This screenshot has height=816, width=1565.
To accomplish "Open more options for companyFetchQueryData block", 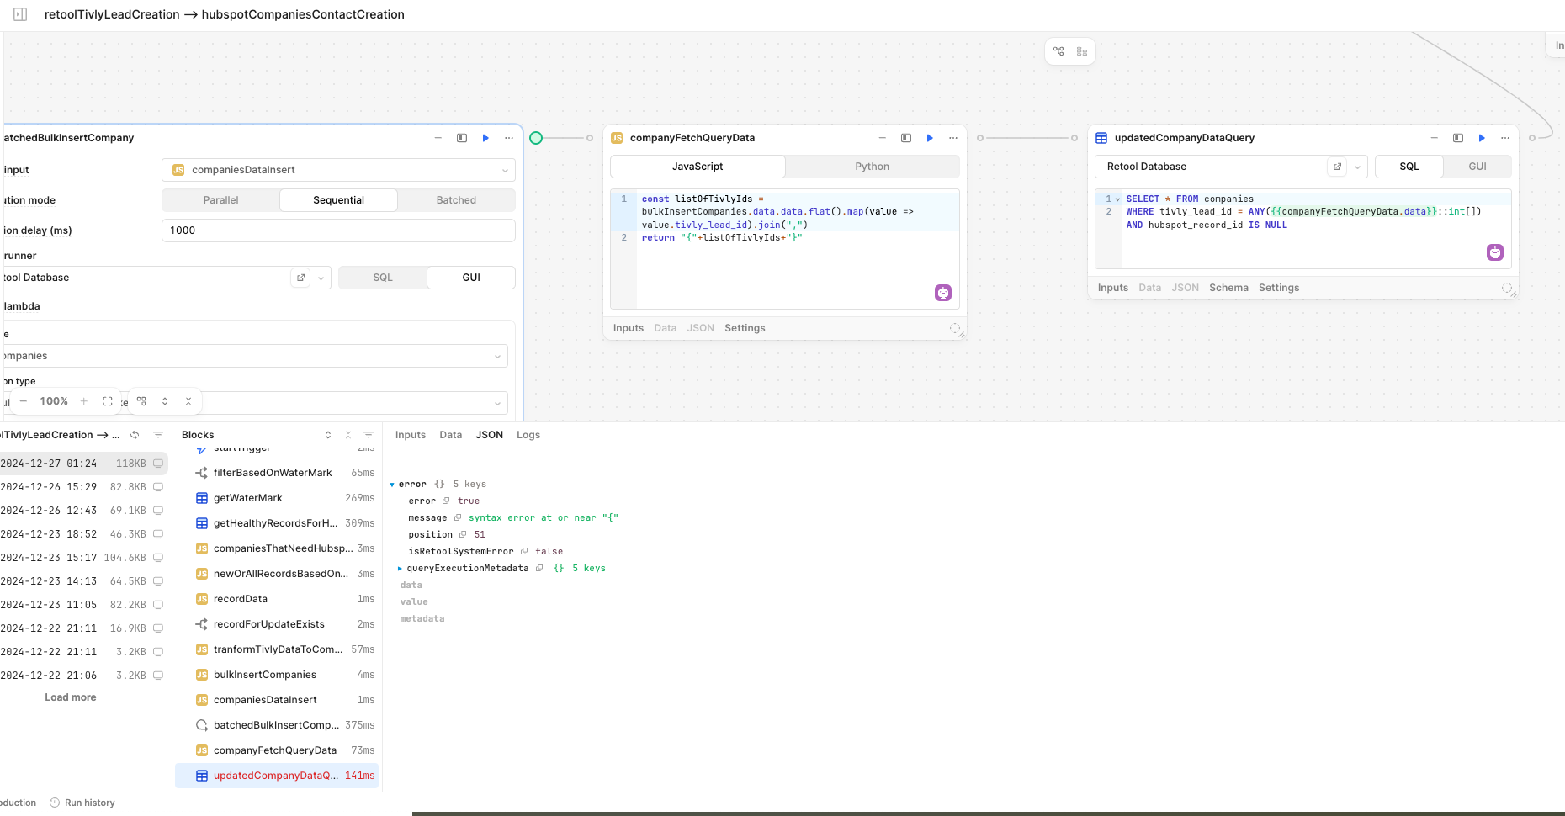I will point(953,138).
